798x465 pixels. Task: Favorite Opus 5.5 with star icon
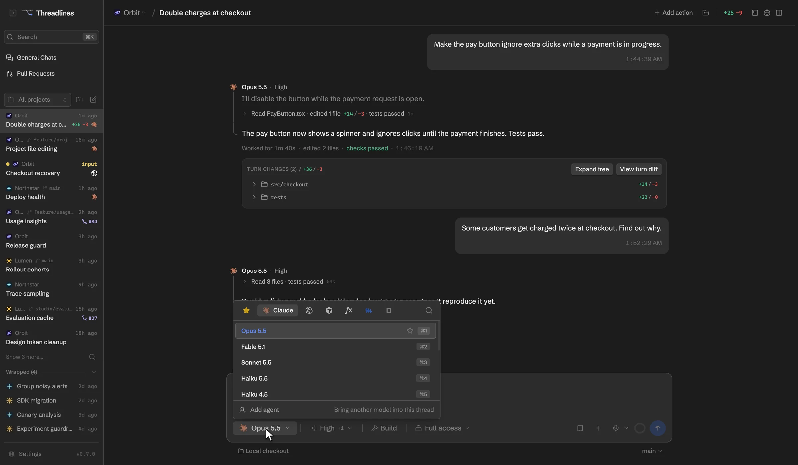(x=410, y=331)
